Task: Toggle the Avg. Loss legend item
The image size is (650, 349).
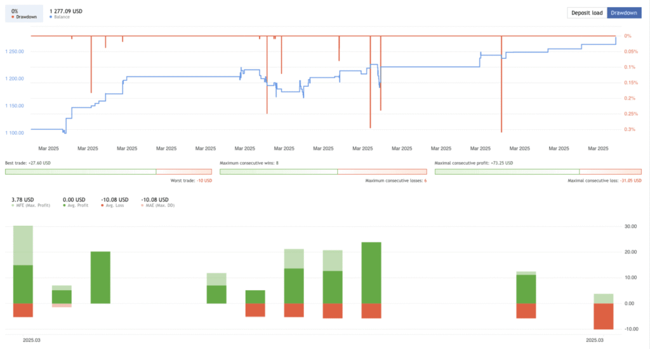Action: click(x=113, y=206)
